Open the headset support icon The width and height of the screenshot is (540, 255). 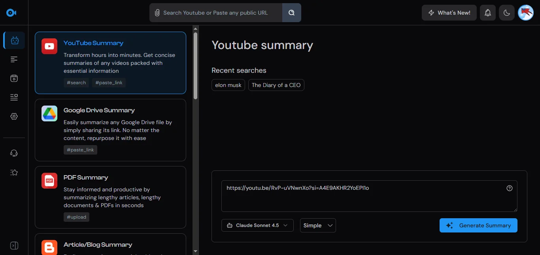coord(14,153)
